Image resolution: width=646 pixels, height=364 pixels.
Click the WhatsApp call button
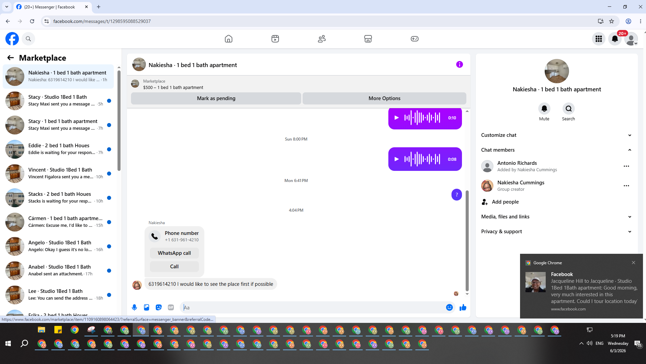click(174, 253)
